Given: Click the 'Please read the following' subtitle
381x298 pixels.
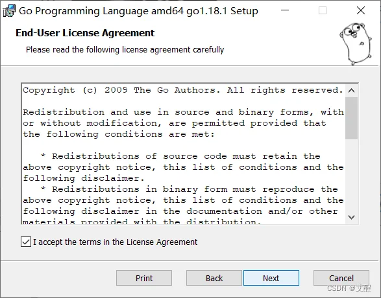Looking at the screenshot, I should [x=125, y=50].
